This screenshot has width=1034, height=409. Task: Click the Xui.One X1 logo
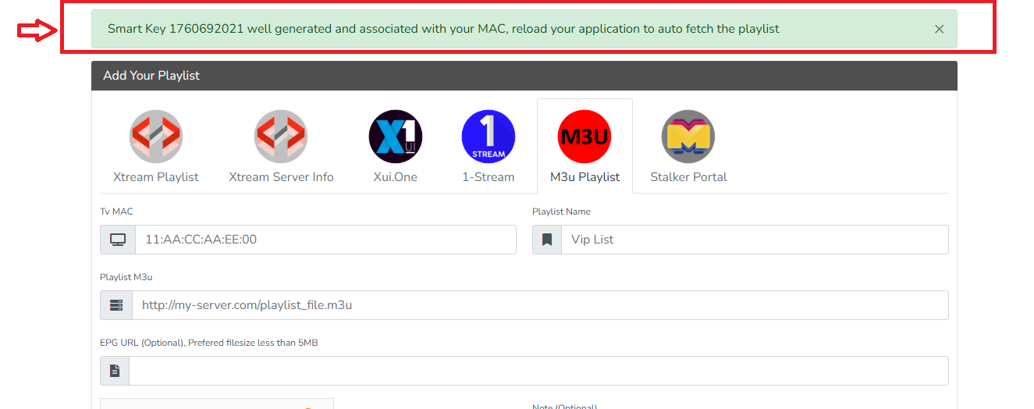click(395, 137)
